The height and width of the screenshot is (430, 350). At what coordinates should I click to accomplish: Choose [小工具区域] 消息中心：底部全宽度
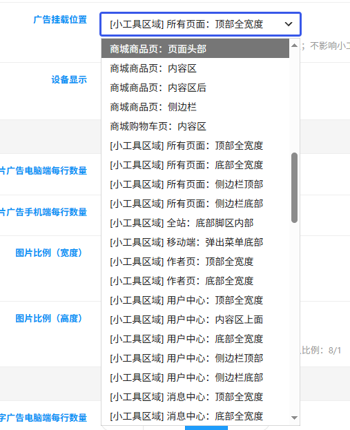point(195,416)
